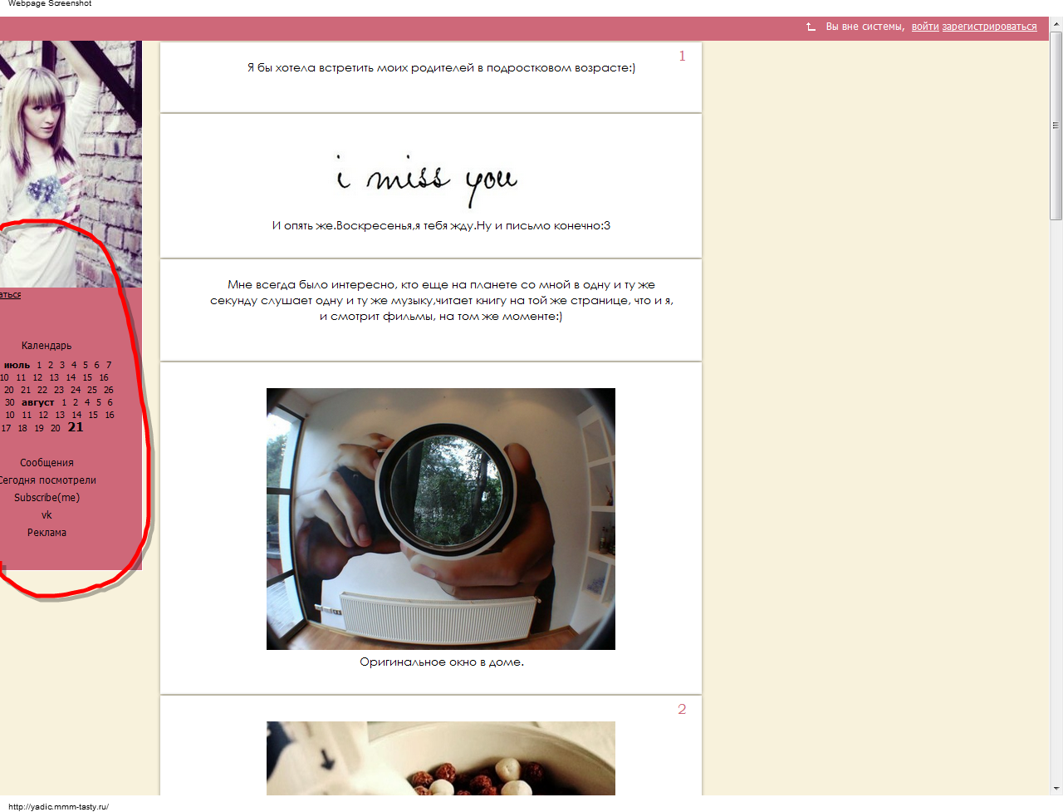Open the fisheye camera lens photo
The image size is (1063, 812).
(441, 519)
